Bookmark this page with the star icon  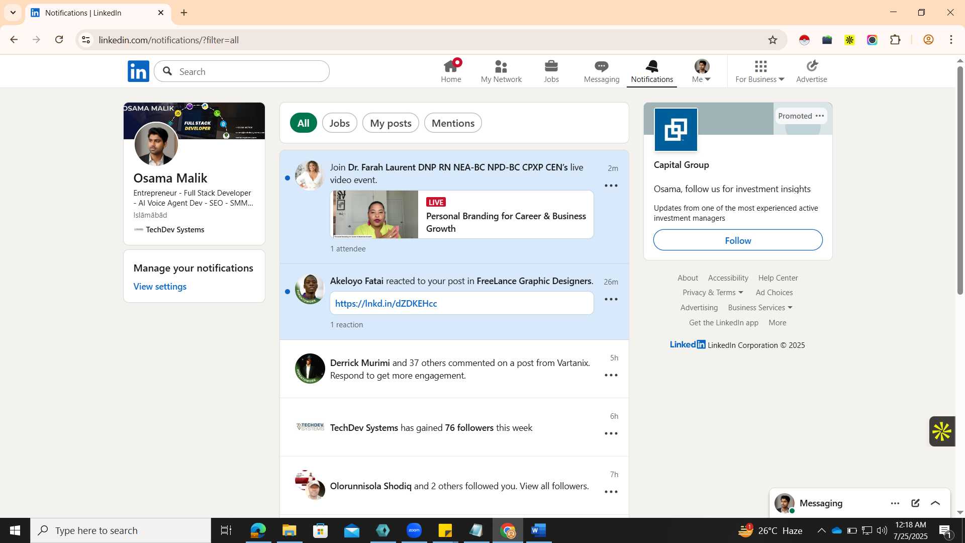(x=773, y=40)
